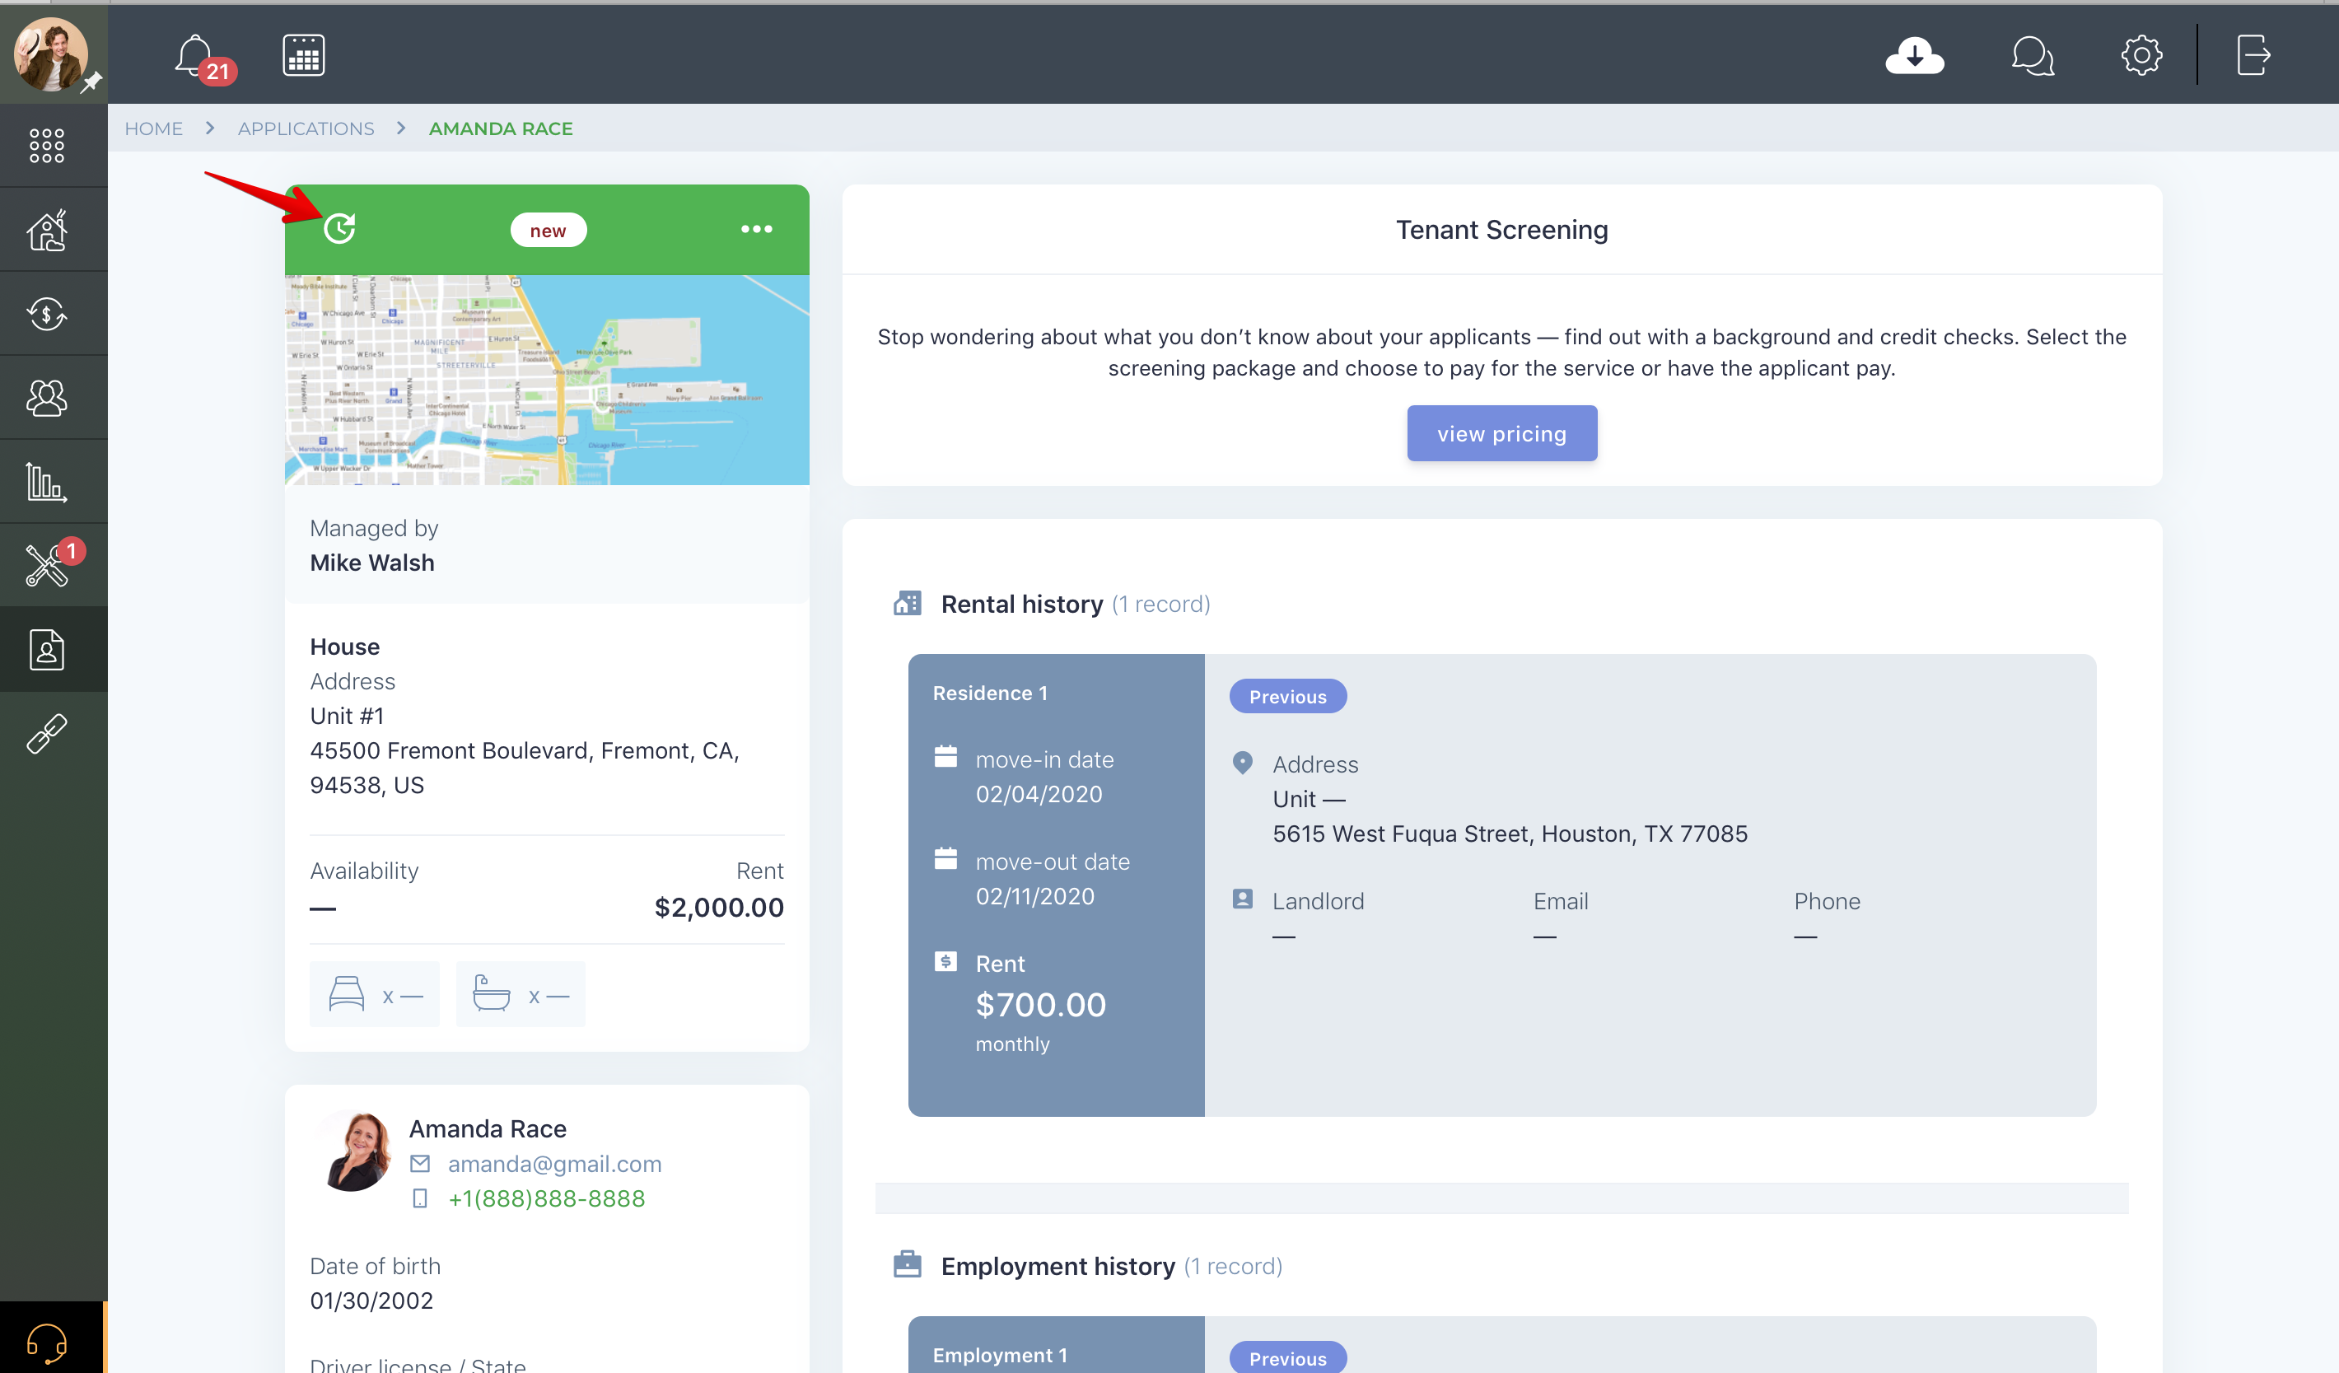Click the date of birth 01/30/2002
The image size is (2339, 1373).
tap(371, 1301)
